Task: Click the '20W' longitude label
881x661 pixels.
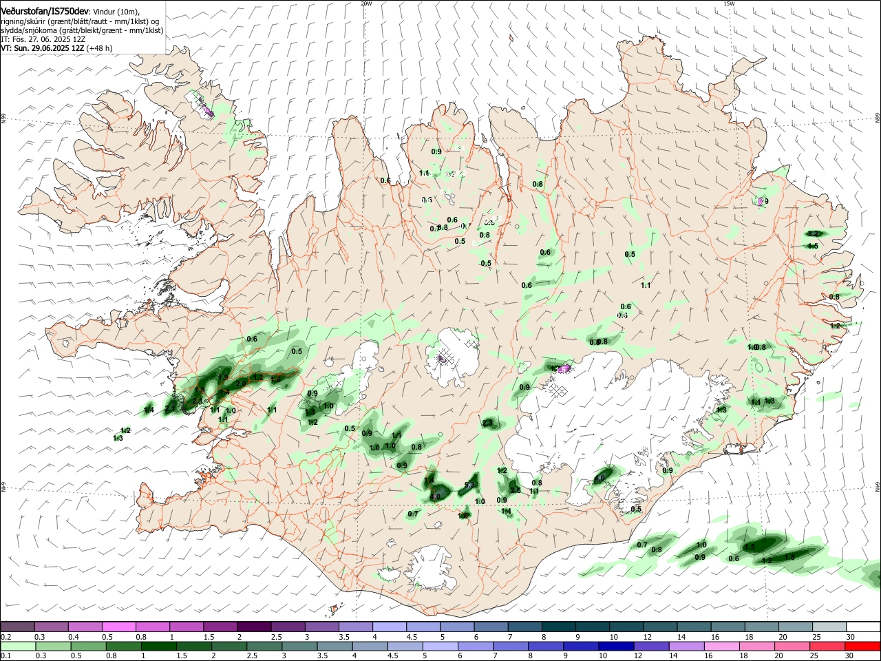Action: [366, 3]
